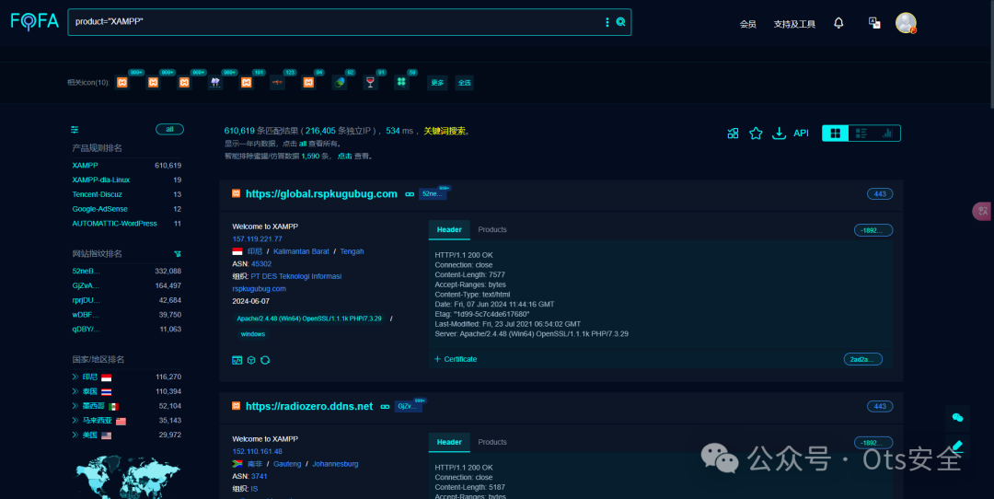Click Tencent-Discuz in product ranking

[x=97, y=194]
